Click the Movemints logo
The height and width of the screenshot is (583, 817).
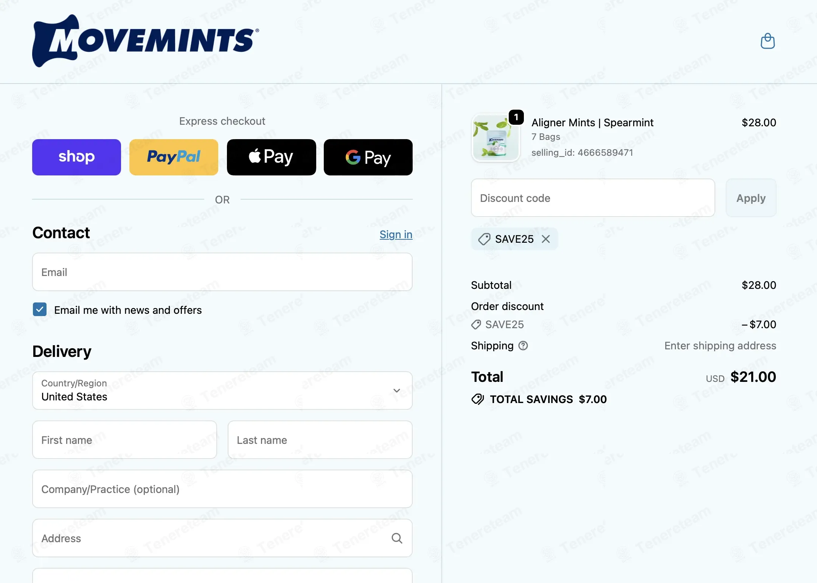point(146,41)
